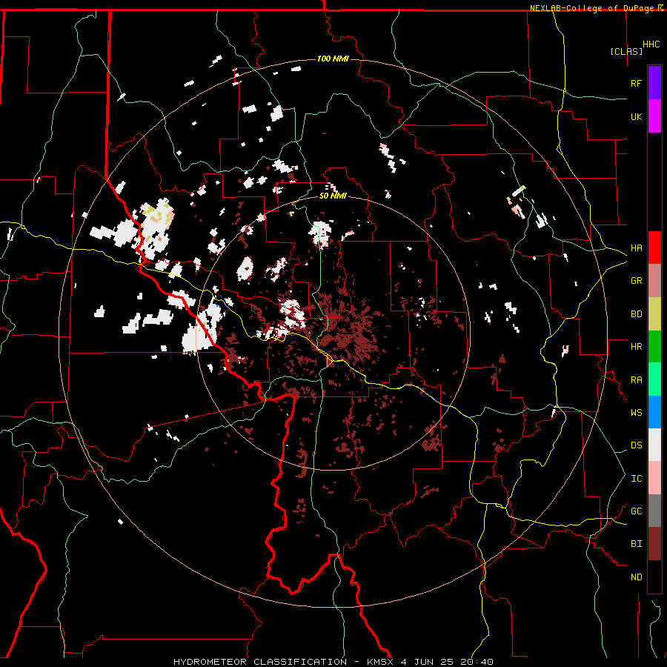
Task: Click the ND black legend block
Action: coord(654,577)
